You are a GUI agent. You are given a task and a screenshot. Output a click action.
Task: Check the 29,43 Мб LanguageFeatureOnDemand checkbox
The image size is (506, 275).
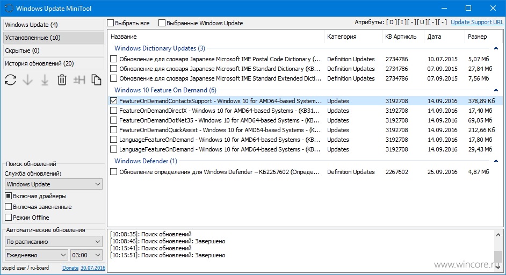point(113,149)
